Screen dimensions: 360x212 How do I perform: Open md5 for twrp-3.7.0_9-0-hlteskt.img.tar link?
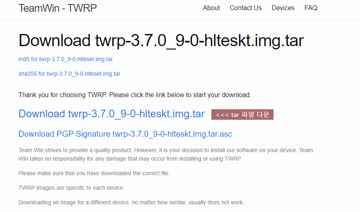66,59
